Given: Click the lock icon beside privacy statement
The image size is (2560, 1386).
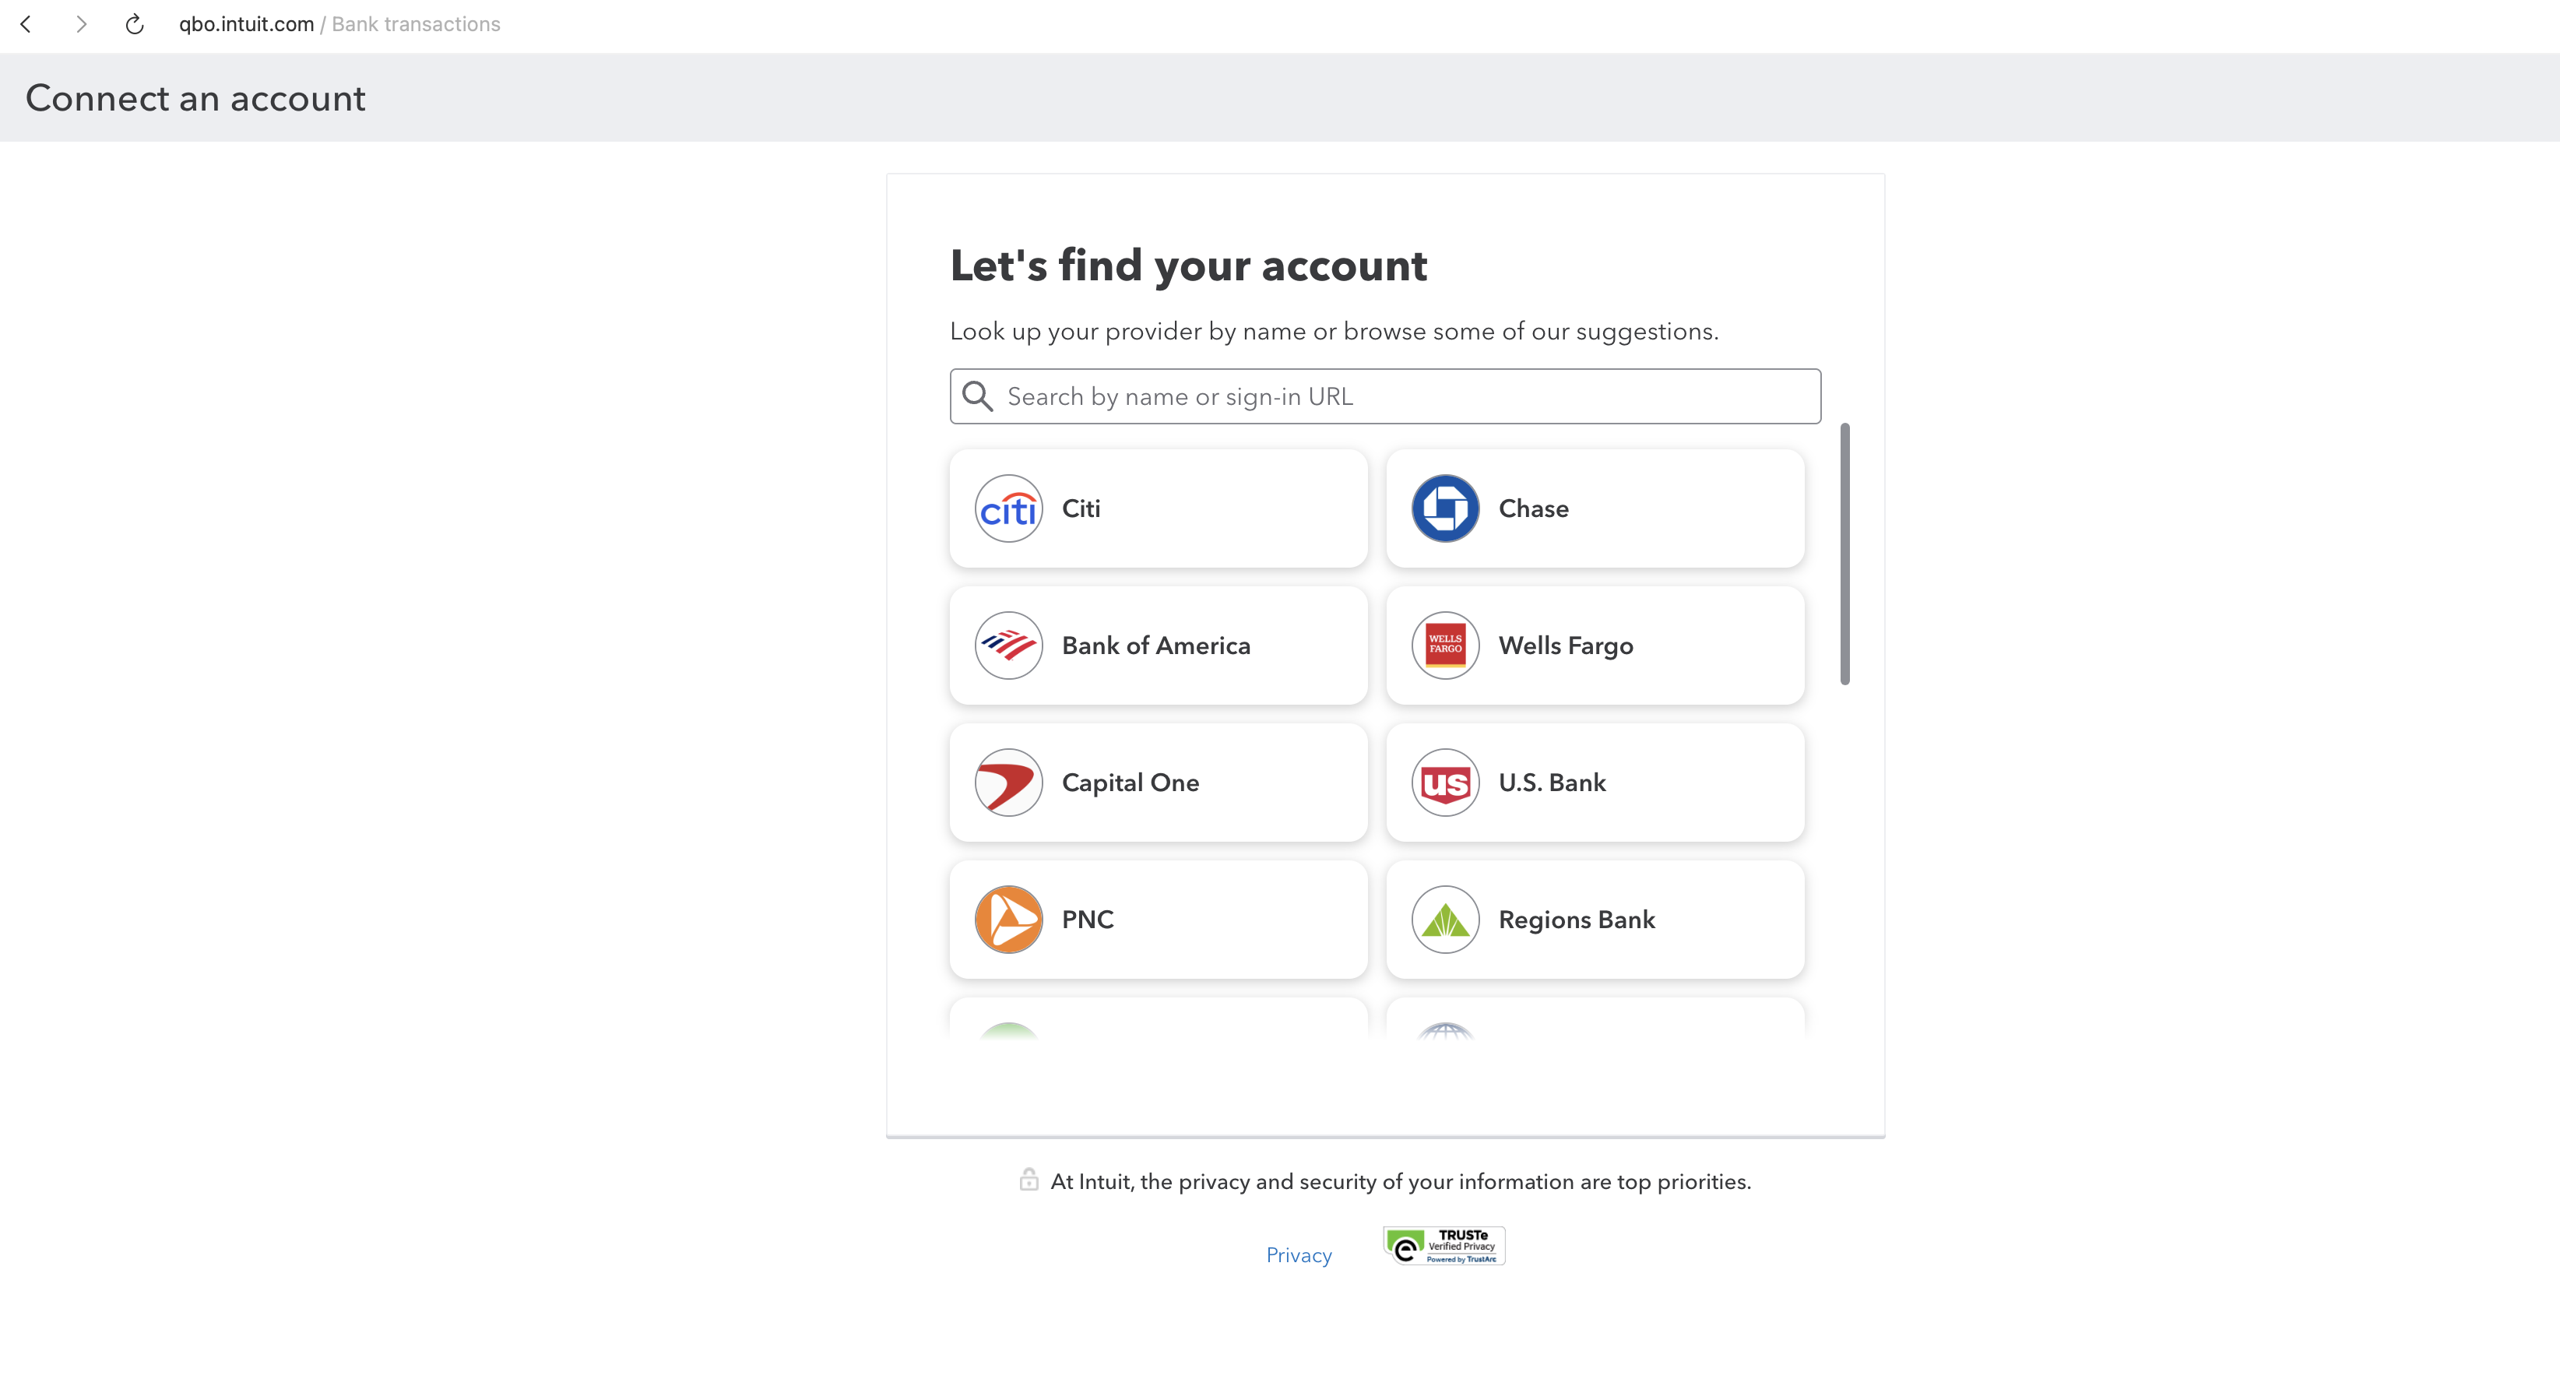Looking at the screenshot, I should tap(1029, 1180).
